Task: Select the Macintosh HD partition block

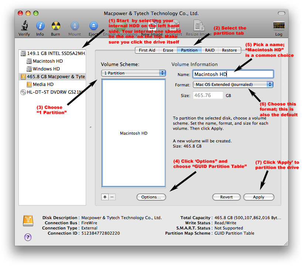Action: (133, 133)
